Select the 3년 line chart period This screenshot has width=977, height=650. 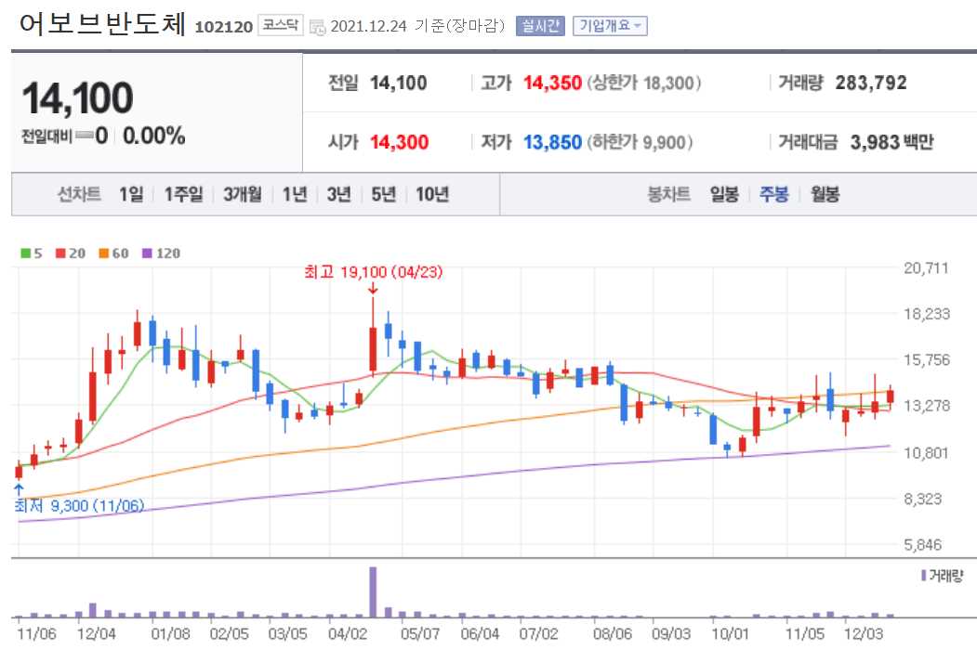coord(339,194)
